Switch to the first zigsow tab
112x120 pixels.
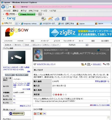point(86,24)
